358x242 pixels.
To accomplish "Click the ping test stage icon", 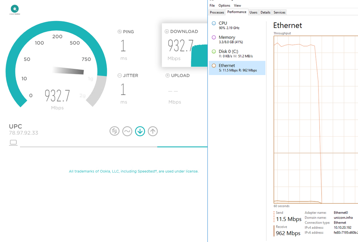I will (x=114, y=131).
